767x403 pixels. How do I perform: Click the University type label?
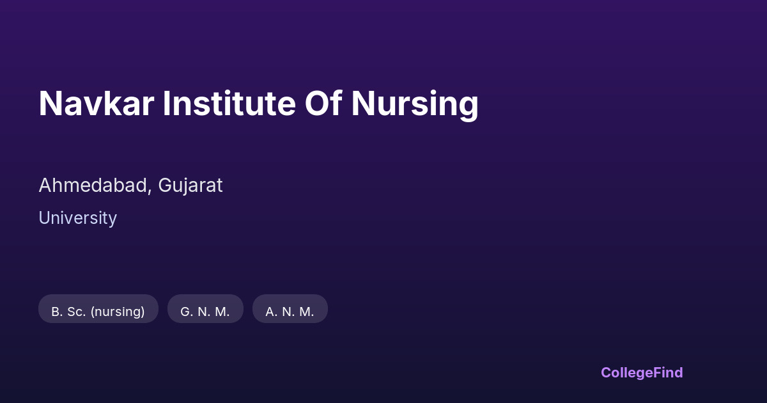(77, 218)
